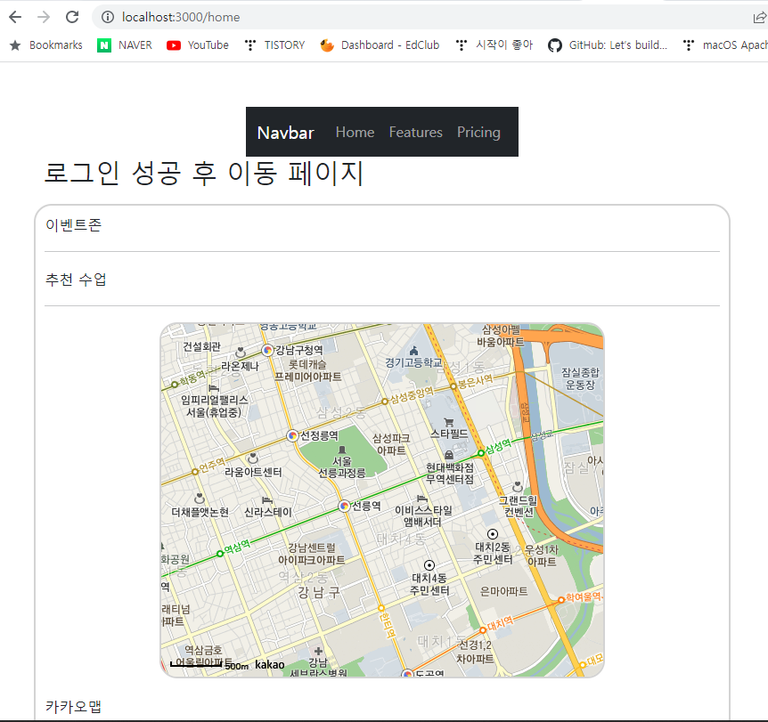Click 학여울역 station marker on map
Screen dimensions: 768x722
pos(560,600)
